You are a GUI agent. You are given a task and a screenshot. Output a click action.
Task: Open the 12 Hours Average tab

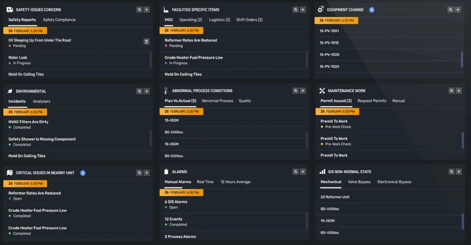235,182
